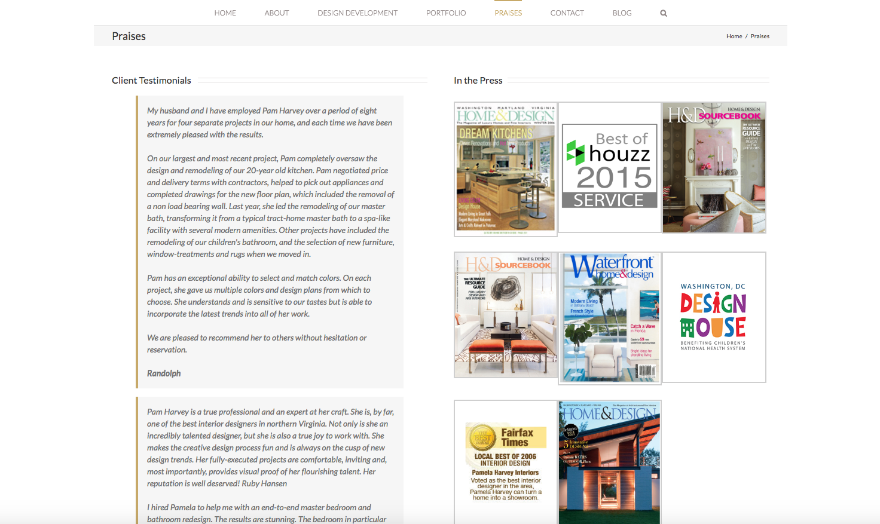Go to the HOME menu item
880x524 pixels.
pos(225,13)
